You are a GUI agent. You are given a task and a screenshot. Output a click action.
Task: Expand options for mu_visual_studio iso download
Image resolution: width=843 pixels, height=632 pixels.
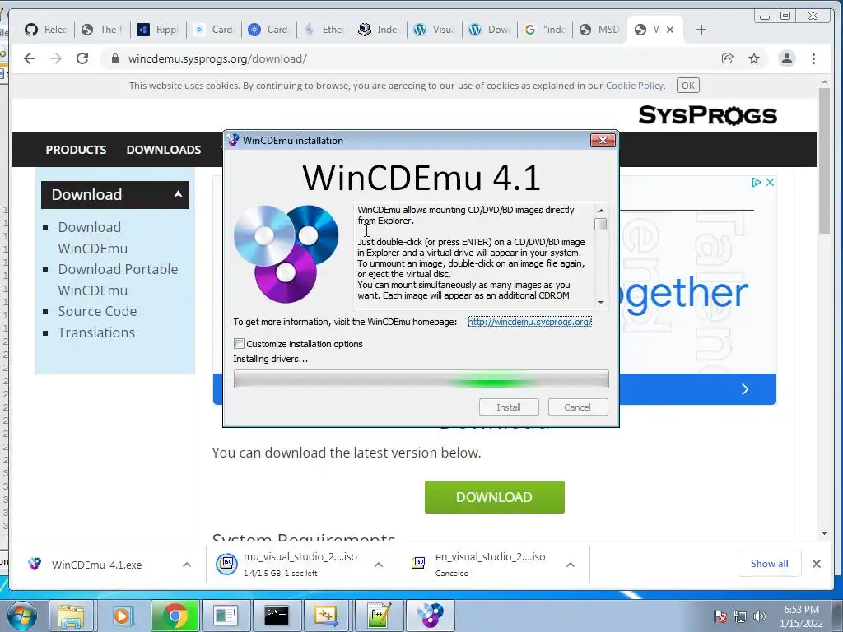[x=379, y=565]
